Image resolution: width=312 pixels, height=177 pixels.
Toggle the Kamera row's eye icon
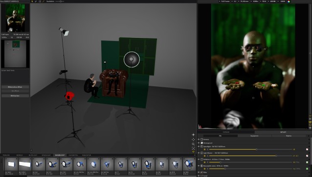(199, 139)
